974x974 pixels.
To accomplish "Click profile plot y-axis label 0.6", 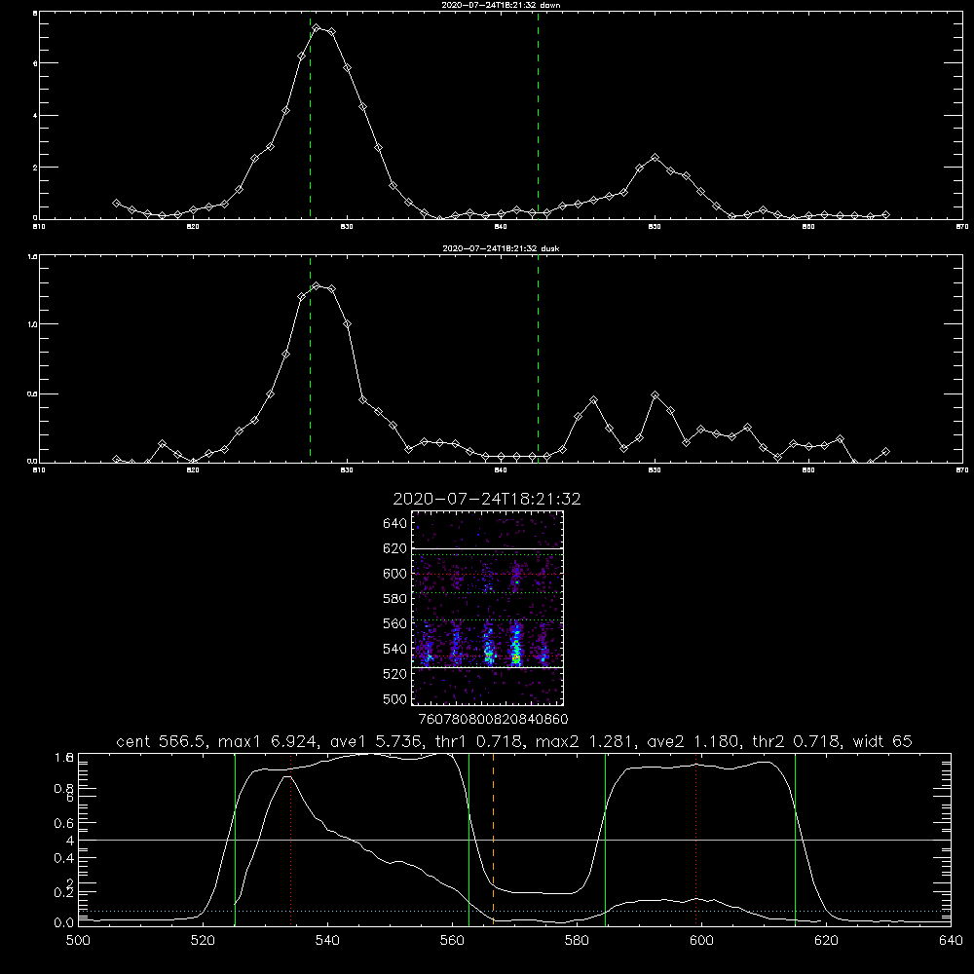I will click(63, 823).
